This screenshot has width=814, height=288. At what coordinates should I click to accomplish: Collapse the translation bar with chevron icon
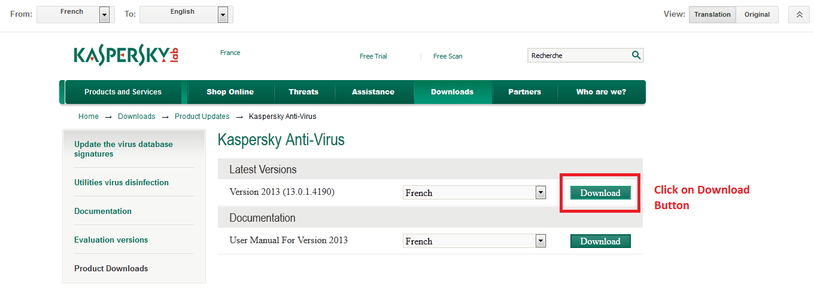tap(799, 15)
